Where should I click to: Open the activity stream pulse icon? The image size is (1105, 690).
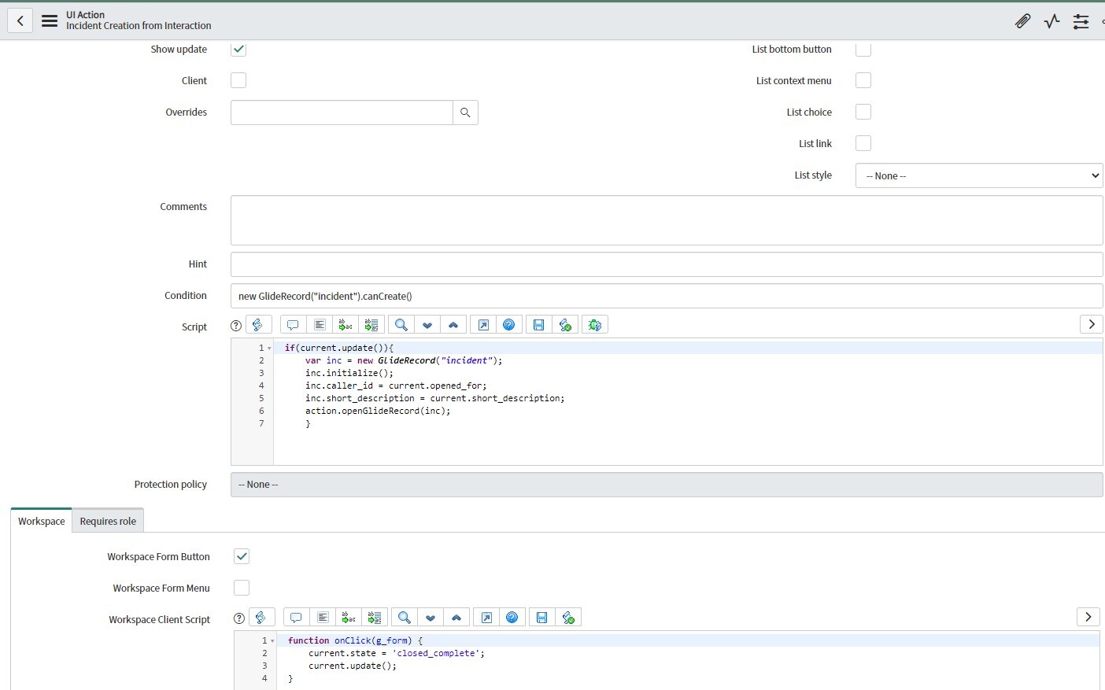1052,21
